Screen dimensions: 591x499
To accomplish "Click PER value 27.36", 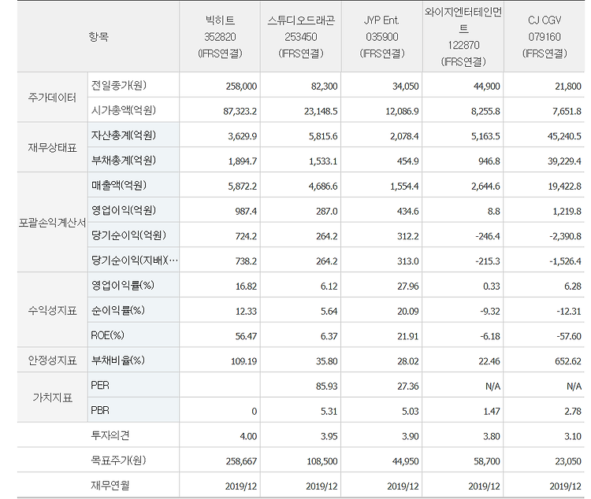I will (408, 386).
